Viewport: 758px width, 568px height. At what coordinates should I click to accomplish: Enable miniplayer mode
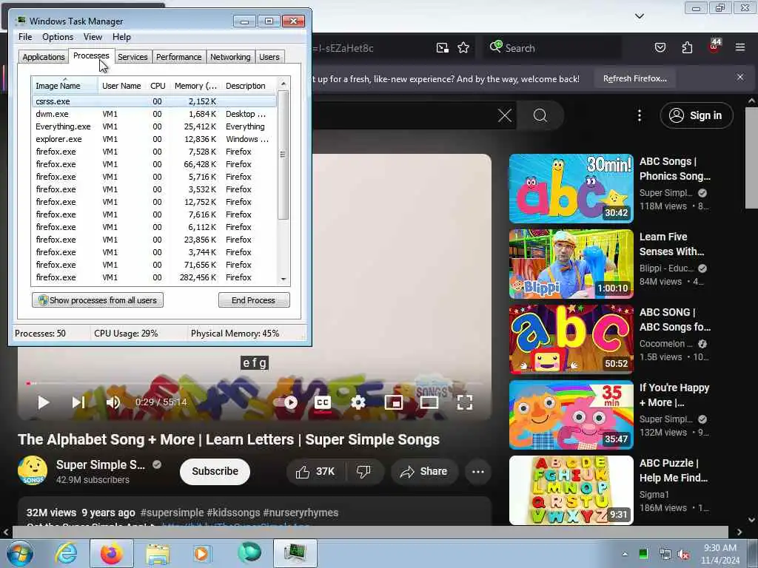394,402
